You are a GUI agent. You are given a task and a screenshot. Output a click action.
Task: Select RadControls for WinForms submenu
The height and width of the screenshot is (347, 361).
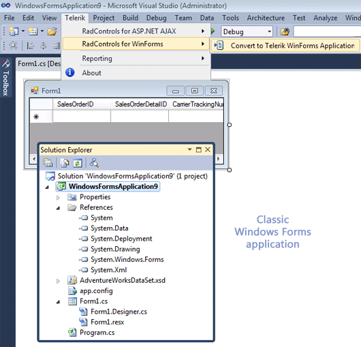(136, 44)
